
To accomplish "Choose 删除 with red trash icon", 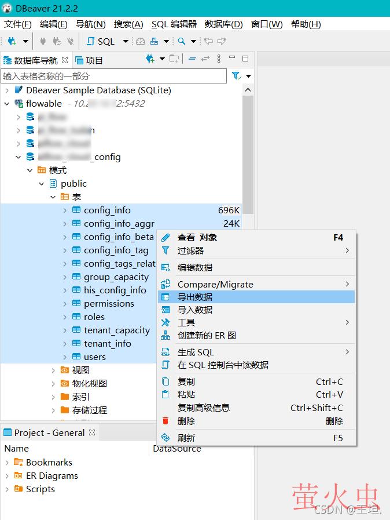I will click(x=256, y=421).
